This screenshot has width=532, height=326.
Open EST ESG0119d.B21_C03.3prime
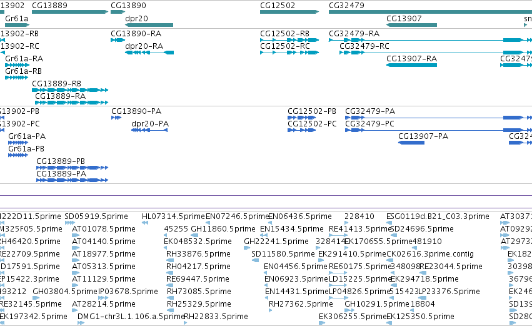pos(438,216)
